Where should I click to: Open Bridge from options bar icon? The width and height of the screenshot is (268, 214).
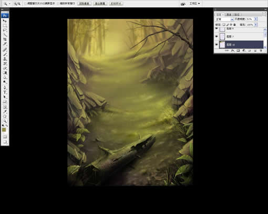coord(183,4)
